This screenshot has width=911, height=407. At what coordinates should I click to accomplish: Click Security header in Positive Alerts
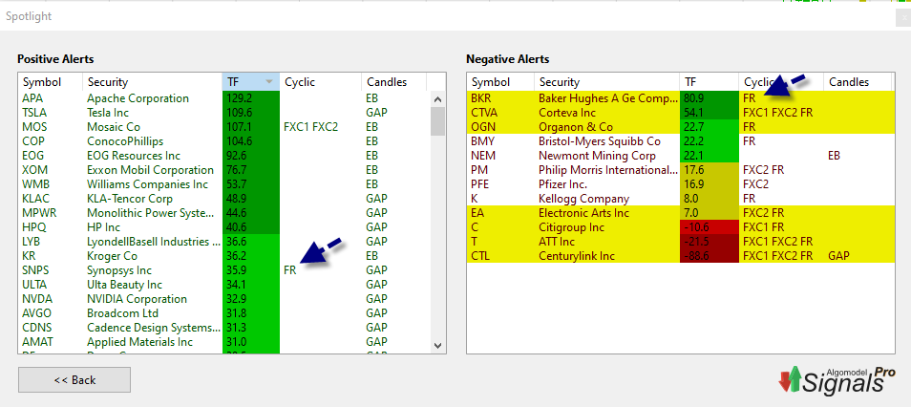coord(152,82)
